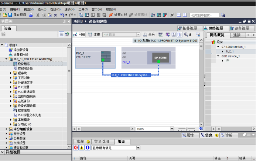Click the vertical split editor icon
Image resolution: width=256 pixels, height=161 pixels.
(185, 15)
